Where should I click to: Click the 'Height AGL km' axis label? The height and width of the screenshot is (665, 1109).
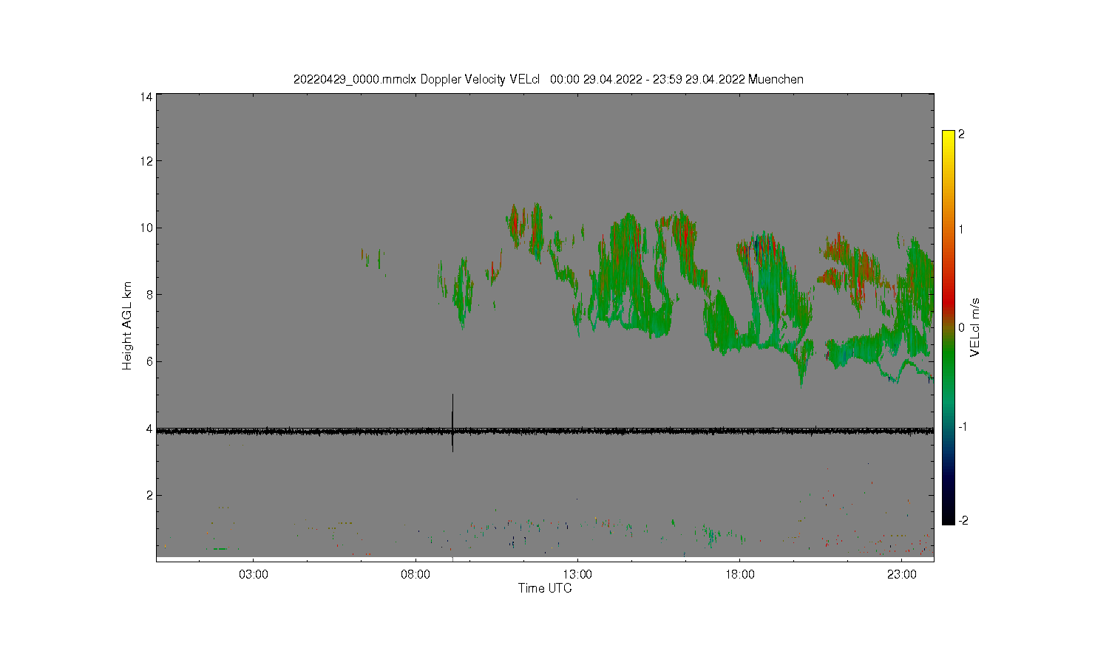tap(127, 326)
